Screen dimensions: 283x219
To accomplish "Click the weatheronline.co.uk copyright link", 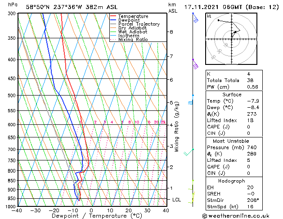I will [235, 216].
